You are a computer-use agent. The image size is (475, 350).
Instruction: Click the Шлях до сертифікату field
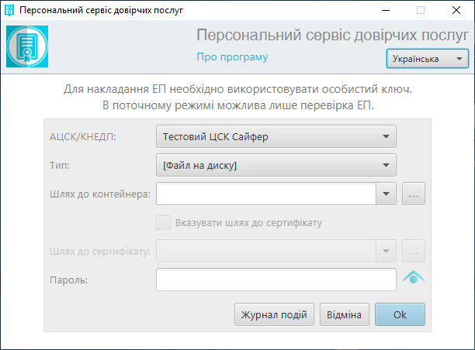266,251
